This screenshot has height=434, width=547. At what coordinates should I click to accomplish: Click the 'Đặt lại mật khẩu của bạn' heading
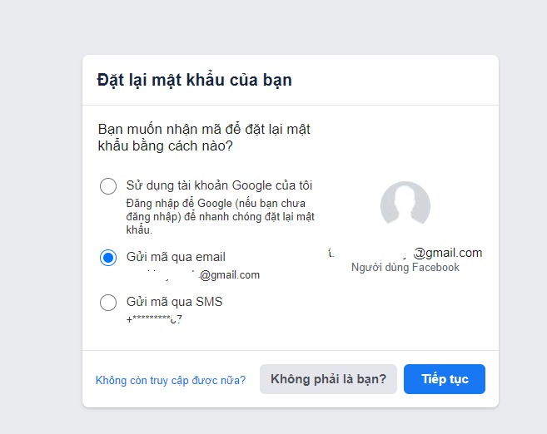194,80
